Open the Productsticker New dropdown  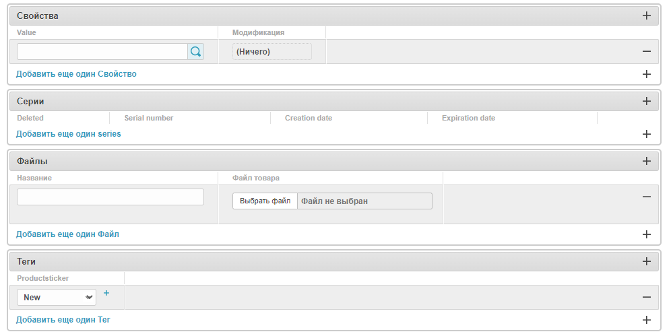[57, 298]
